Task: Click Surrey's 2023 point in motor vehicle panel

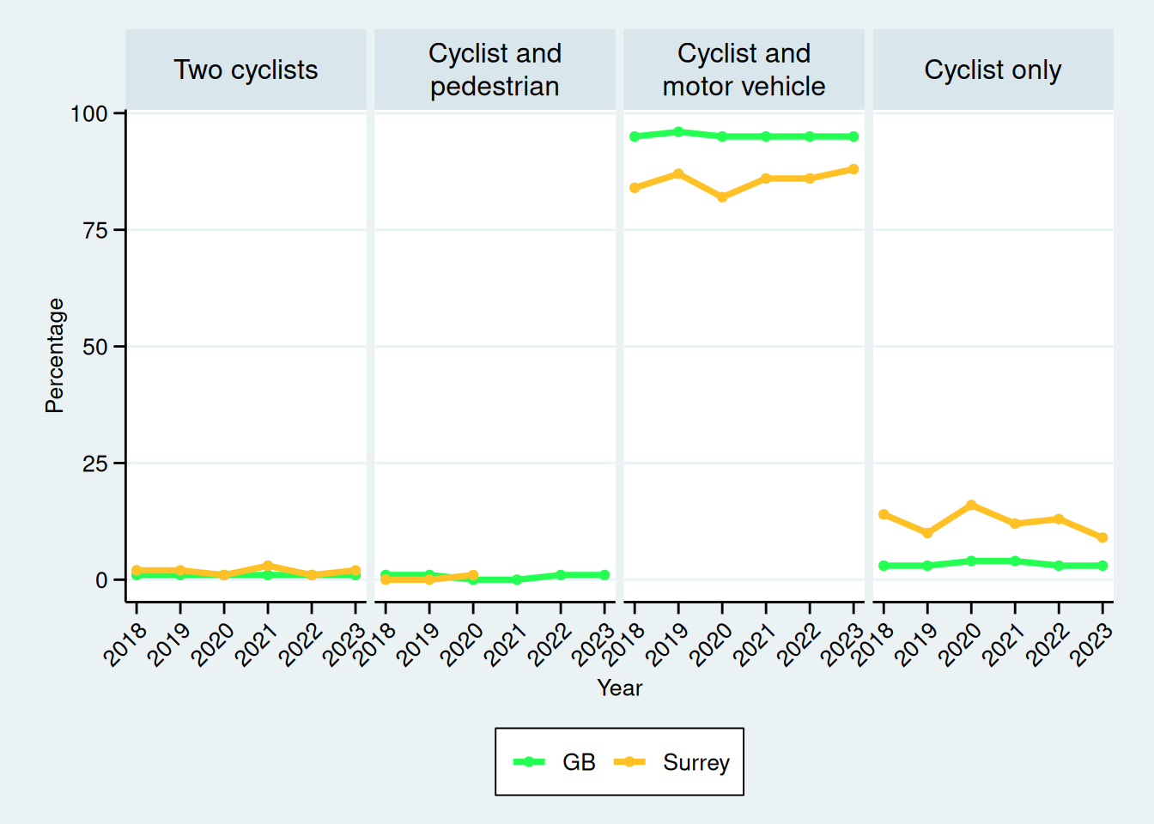Action: point(853,169)
